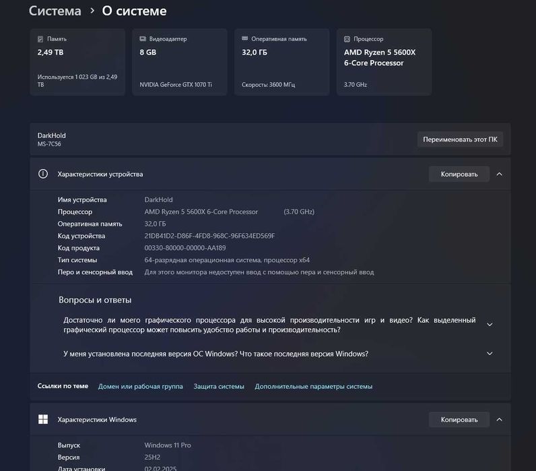Open the Процессор card
The width and height of the screenshot is (536, 471).
coord(384,62)
